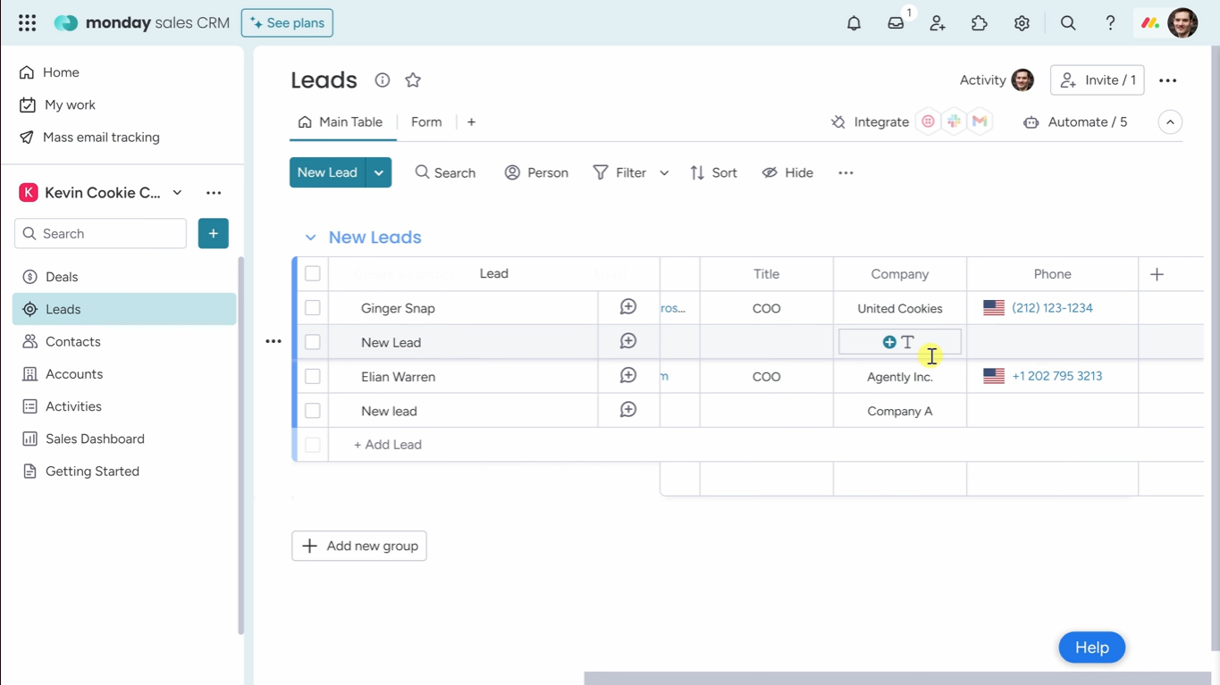Click the global search magnifier icon
This screenshot has height=685, width=1220.
[1067, 22]
